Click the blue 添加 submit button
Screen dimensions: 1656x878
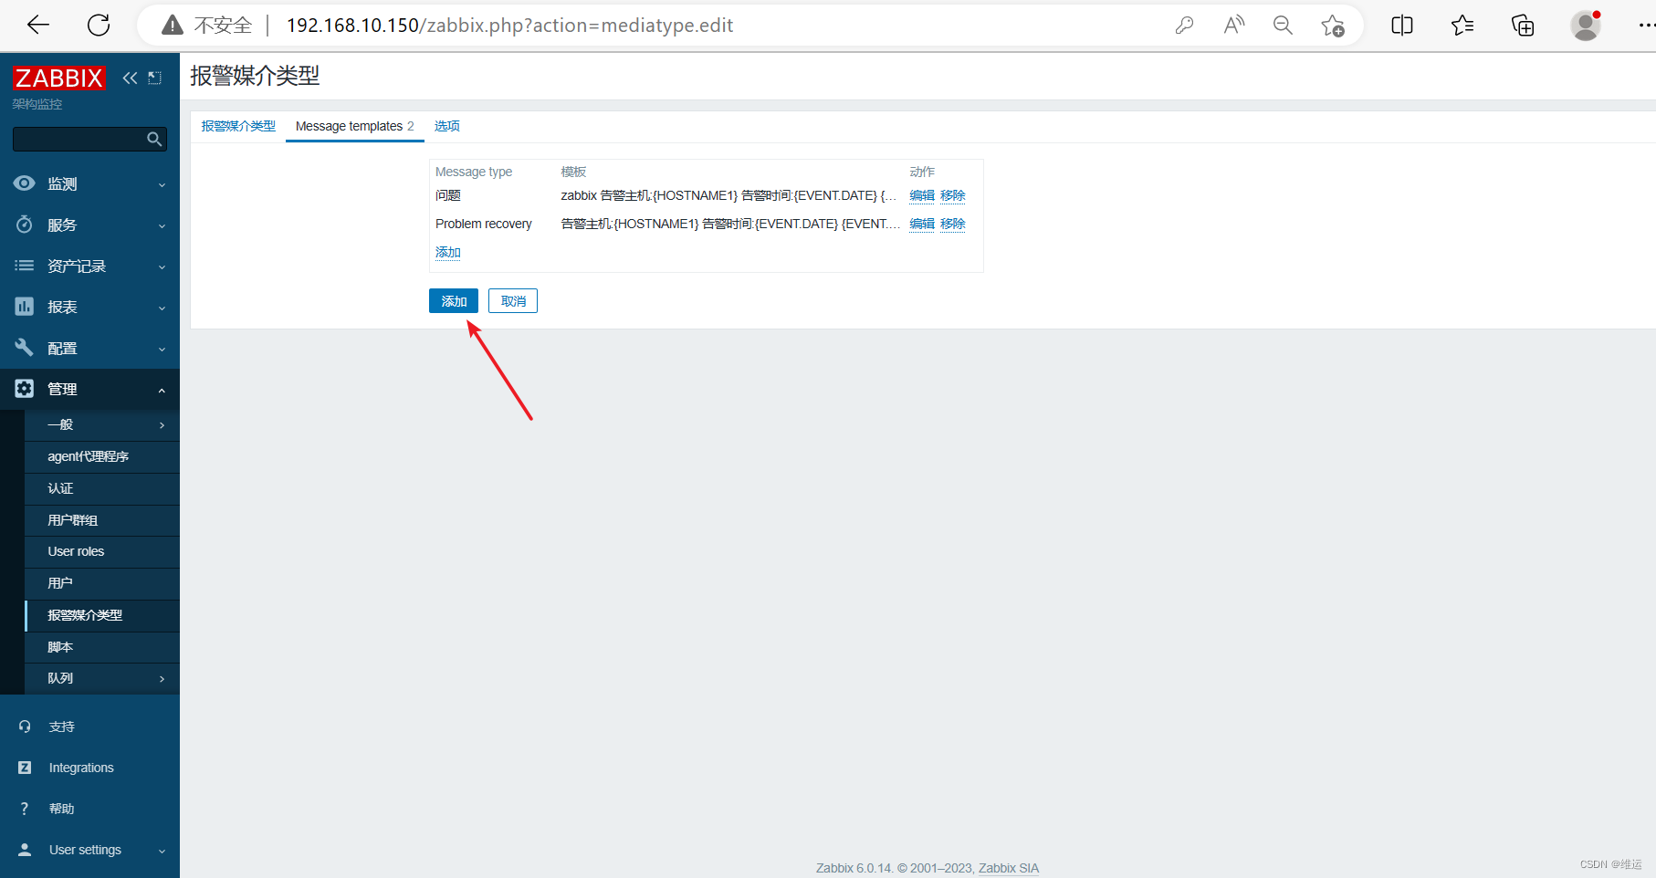(x=454, y=301)
